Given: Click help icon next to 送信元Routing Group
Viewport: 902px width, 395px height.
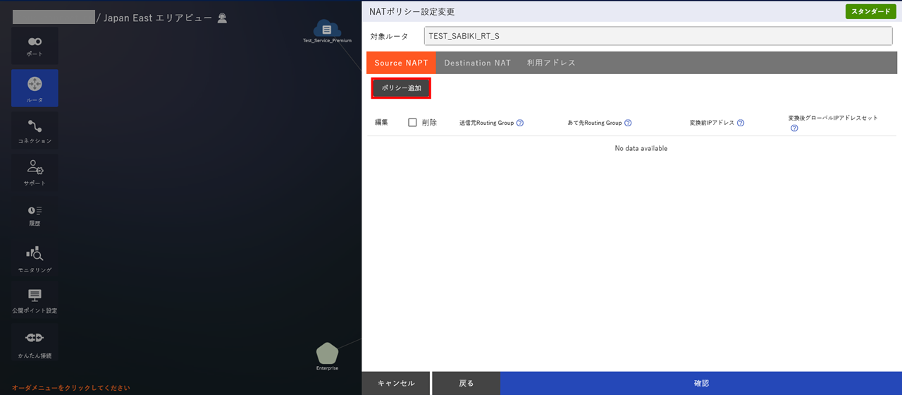Looking at the screenshot, I should 520,123.
